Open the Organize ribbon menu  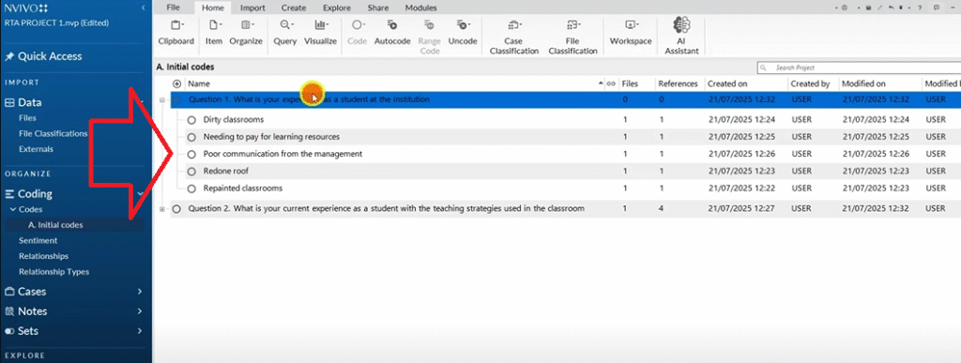(246, 33)
